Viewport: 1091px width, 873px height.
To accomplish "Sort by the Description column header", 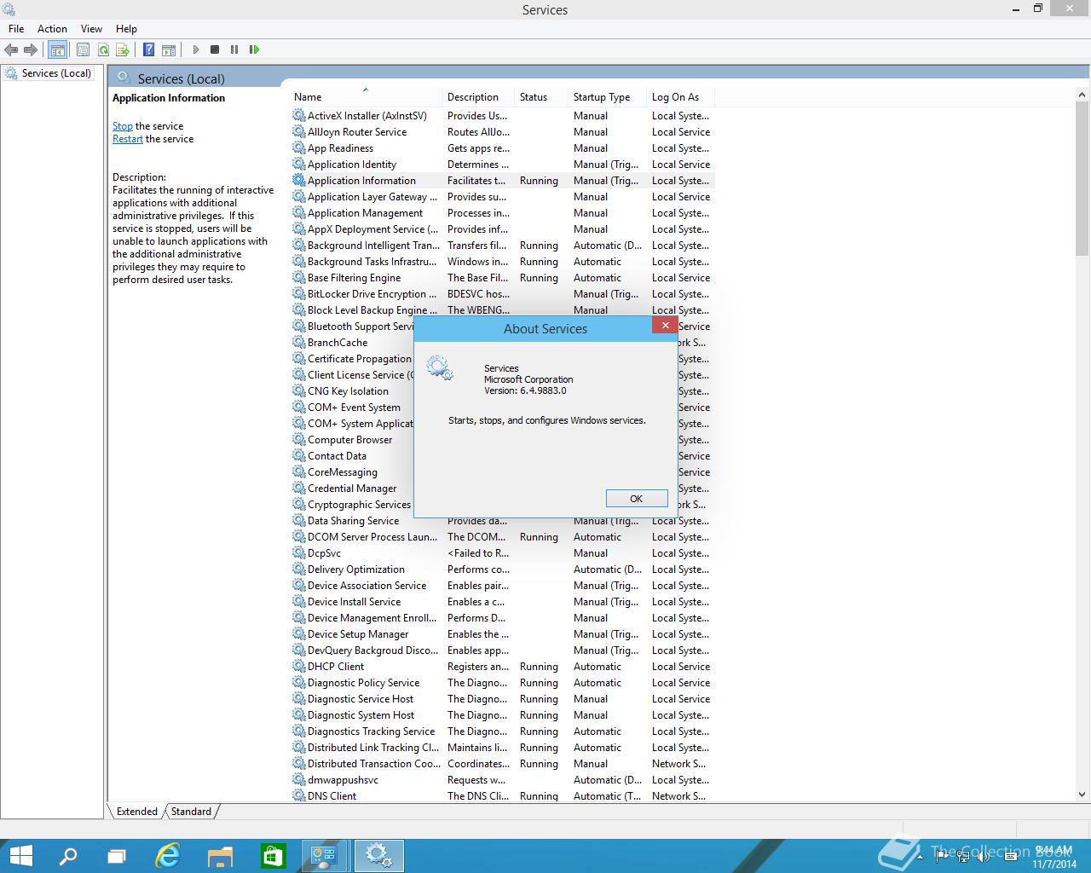I will click(x=479, y=97).
